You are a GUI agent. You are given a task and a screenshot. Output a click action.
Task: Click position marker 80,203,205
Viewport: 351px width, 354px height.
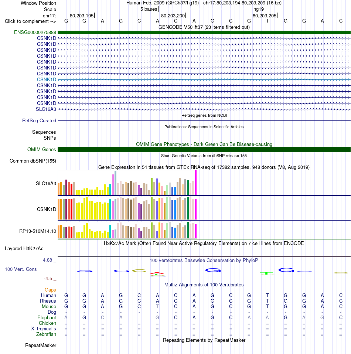click(x=265, y=16)
